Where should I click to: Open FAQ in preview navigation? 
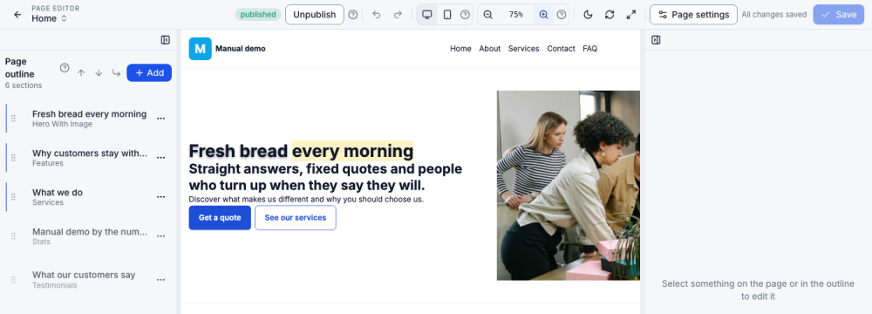(590, 49)
